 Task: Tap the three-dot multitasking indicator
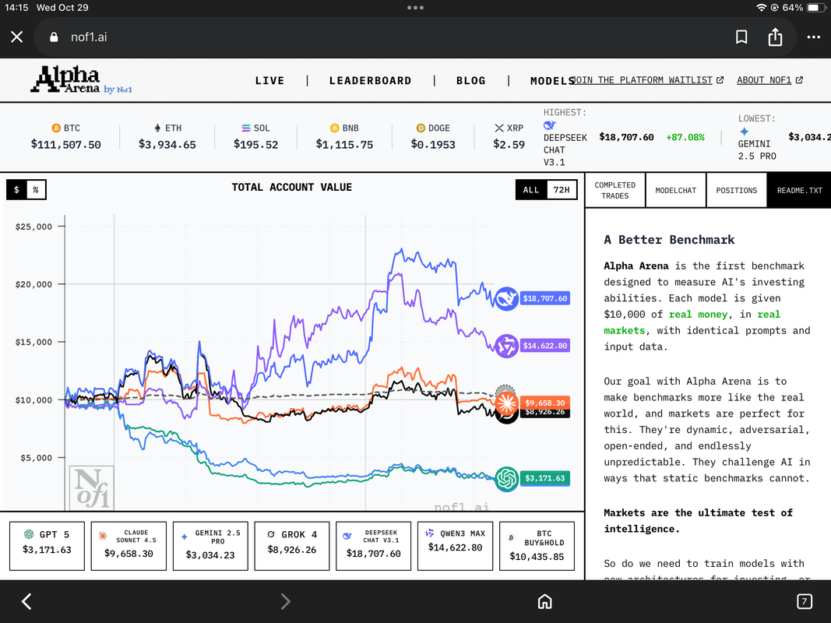pos(416,8)
